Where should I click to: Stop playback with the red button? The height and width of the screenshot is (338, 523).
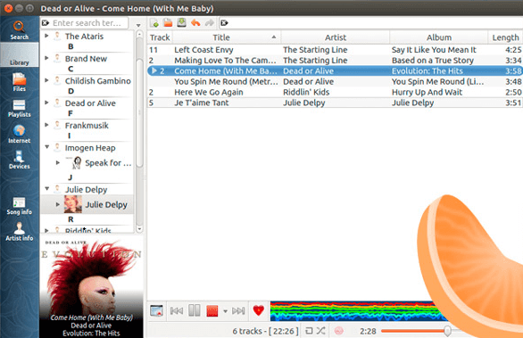[x=212, y=311]
